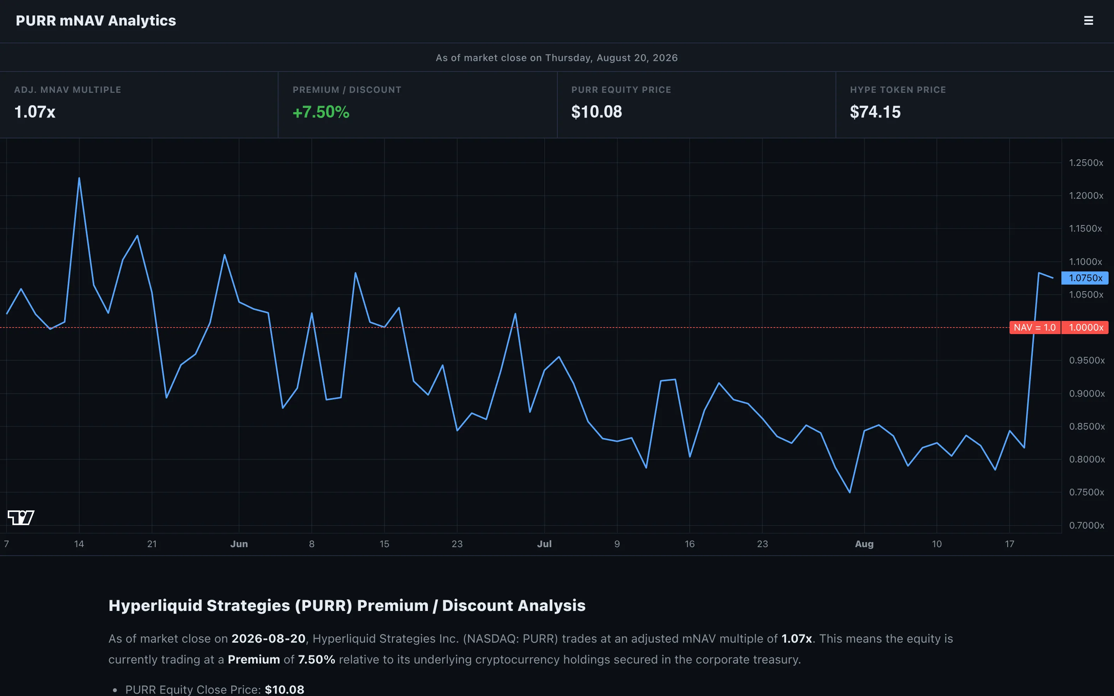Click the bold 7.50% in analysis paragraph
This screenshot has width=1114, height=696.
(316, 660)
